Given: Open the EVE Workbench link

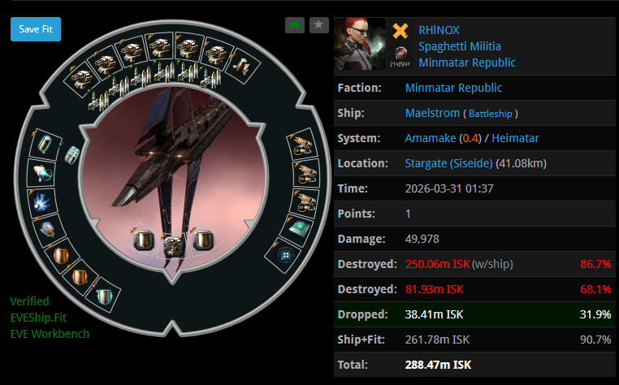Looking at the screenshot, I should pos(50,334).
